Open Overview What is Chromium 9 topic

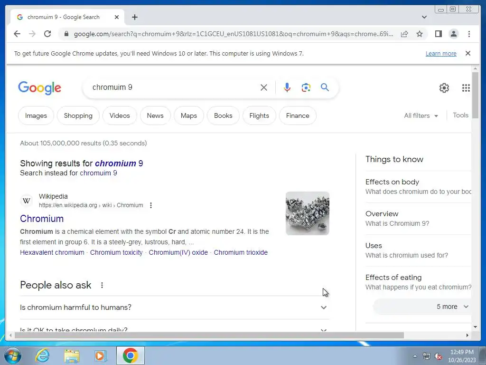coord(418,219)
